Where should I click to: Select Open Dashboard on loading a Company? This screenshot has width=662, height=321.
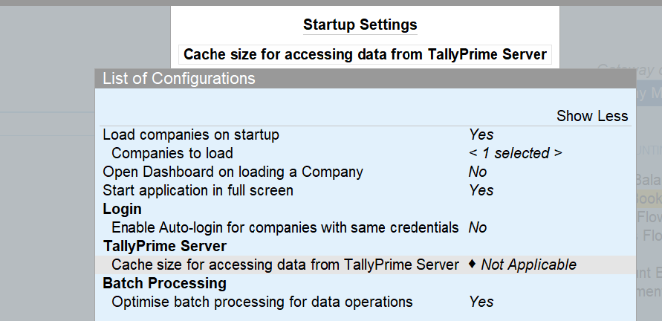[x=233, y=172]
